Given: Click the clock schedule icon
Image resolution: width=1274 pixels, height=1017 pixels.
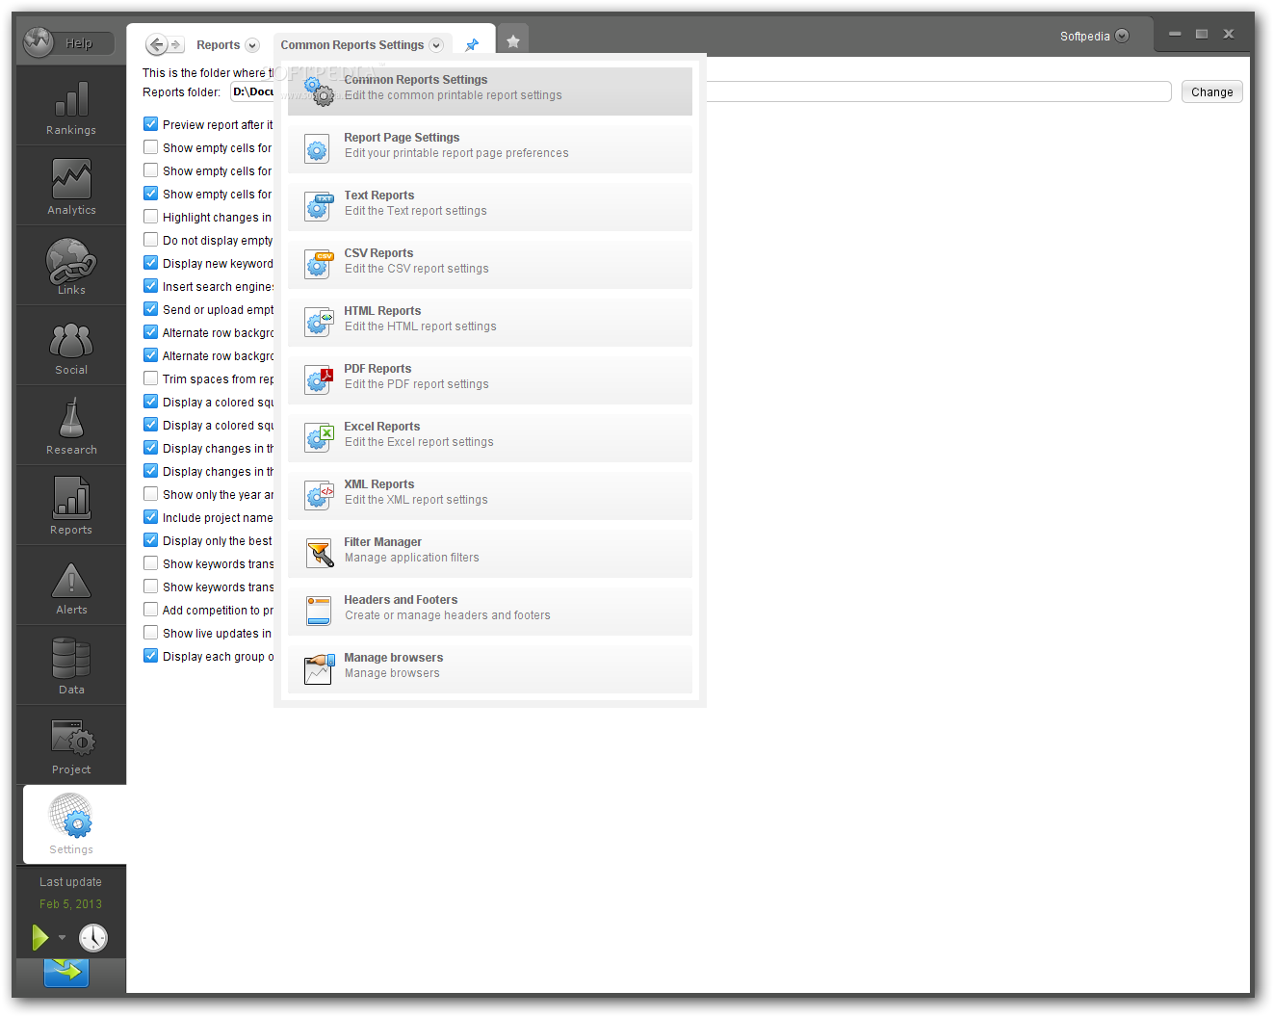Looking at the screenshot, I should (x=93, y=937).
